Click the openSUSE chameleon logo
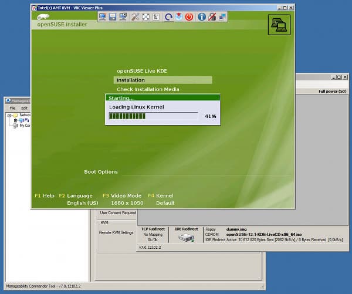352x294 pixels. click(43, 17)
